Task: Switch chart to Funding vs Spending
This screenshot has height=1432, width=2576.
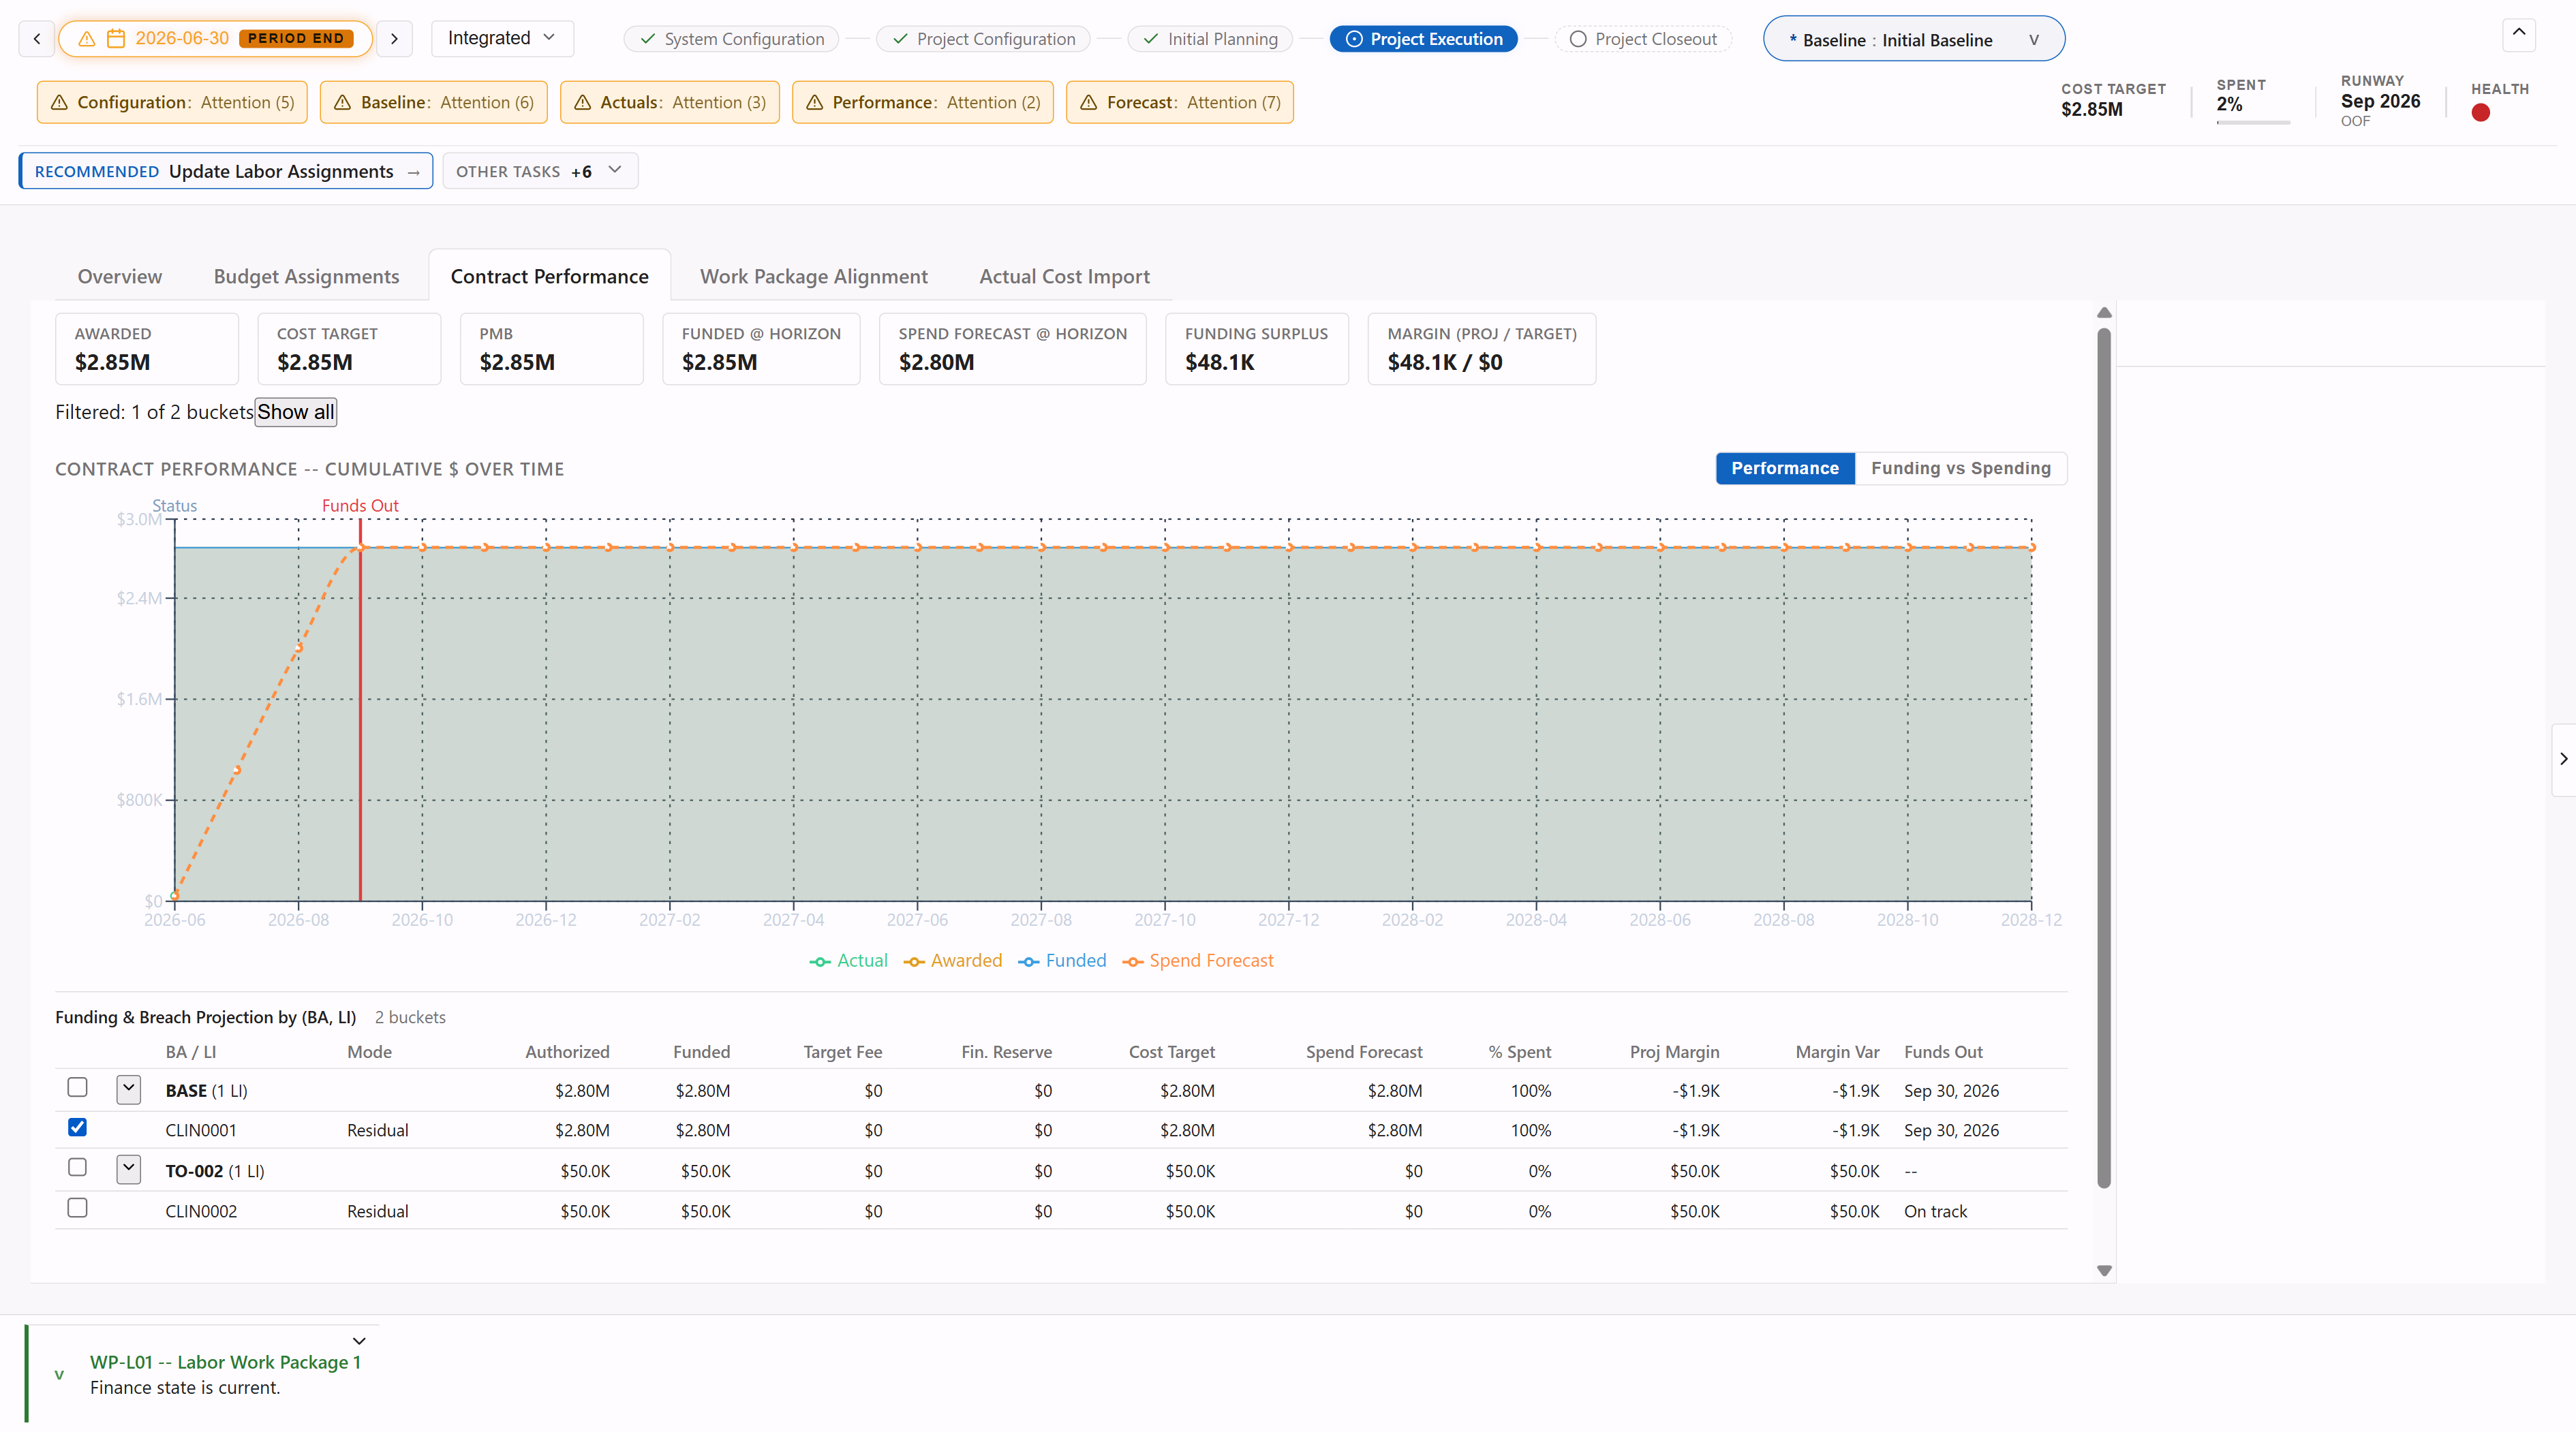Action: pos(1960,468)
